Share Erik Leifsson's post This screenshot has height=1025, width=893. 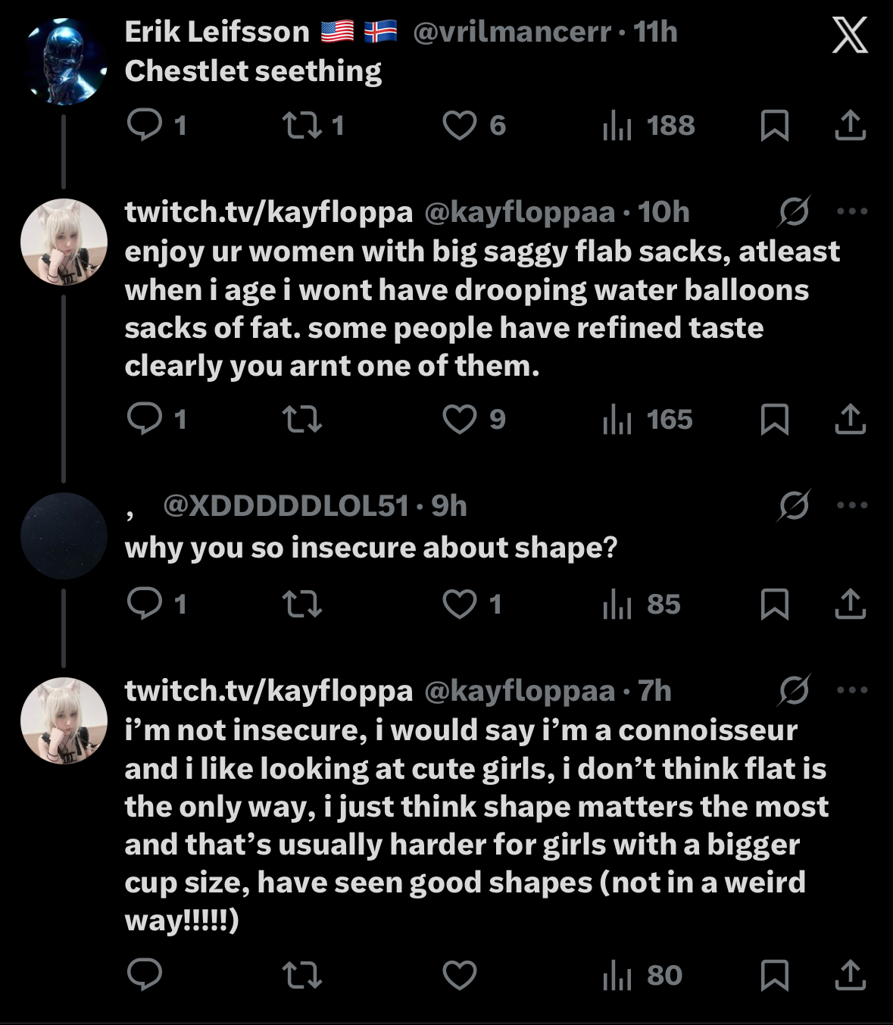pyautogui.click(x=850, y=125)
